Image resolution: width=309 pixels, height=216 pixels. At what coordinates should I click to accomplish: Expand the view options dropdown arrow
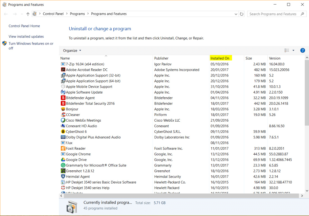coord(293,50)
